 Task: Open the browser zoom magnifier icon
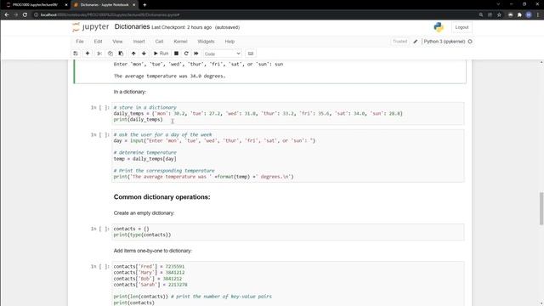tap(481, 15)
